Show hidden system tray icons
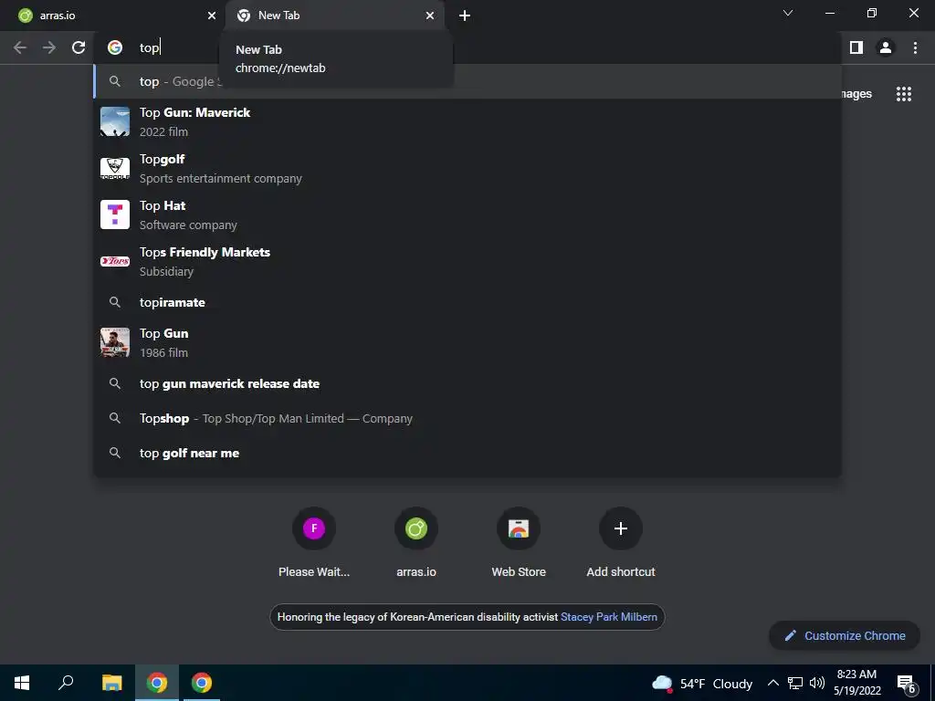The image size is (935, 701). coord(772,683)
